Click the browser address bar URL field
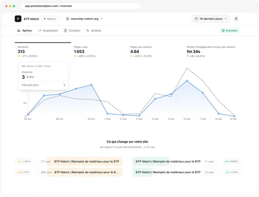The image size is (259, 197). click(x=80, y=6)
